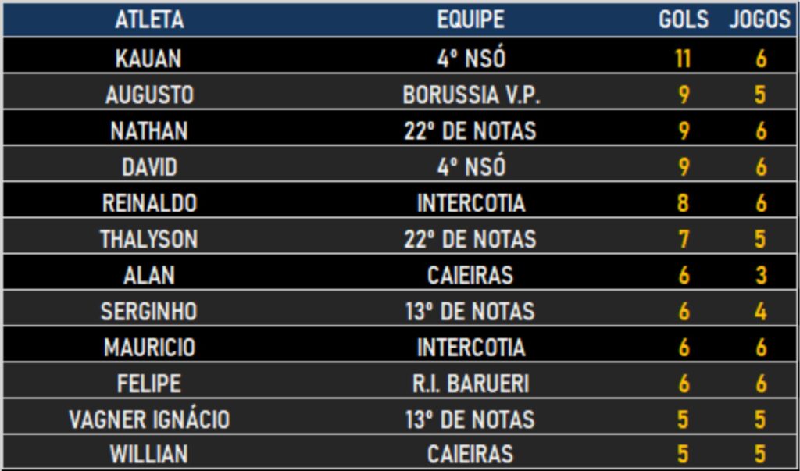
Task: Click ALAN in the athlete column
Action: (x=149, y=276)
